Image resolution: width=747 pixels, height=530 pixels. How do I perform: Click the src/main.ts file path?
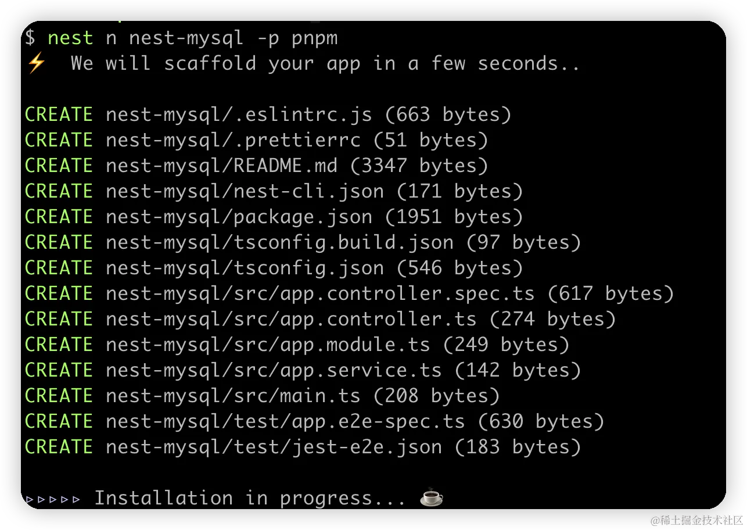tap(233, 396)
